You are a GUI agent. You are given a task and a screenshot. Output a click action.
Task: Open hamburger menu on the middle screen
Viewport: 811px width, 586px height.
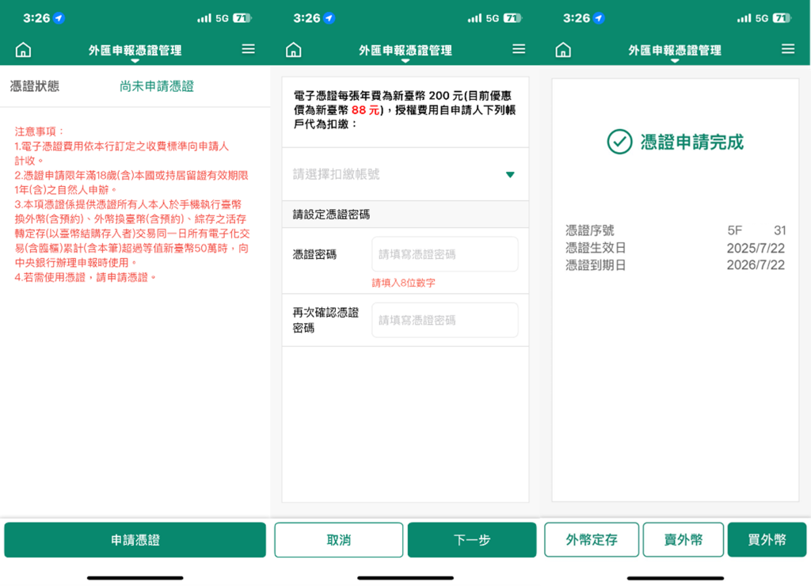pos(519,49)
